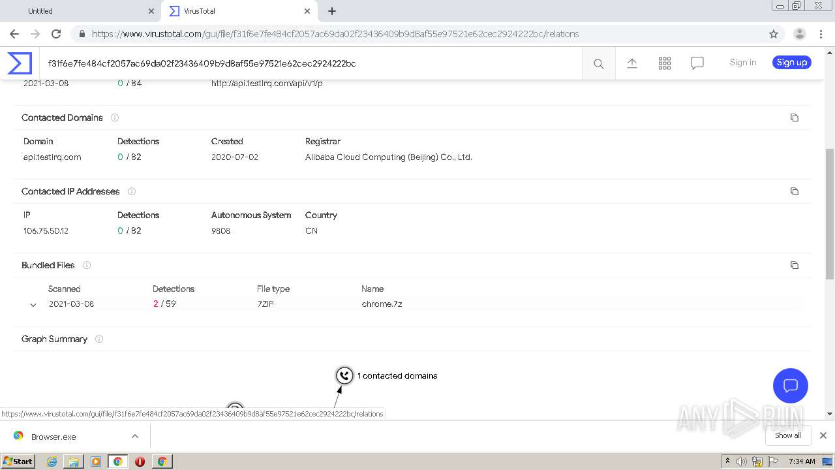835x470 pixels.
Task: Click the Autonomous System value 9808
Action: click(x=220, y=230)
